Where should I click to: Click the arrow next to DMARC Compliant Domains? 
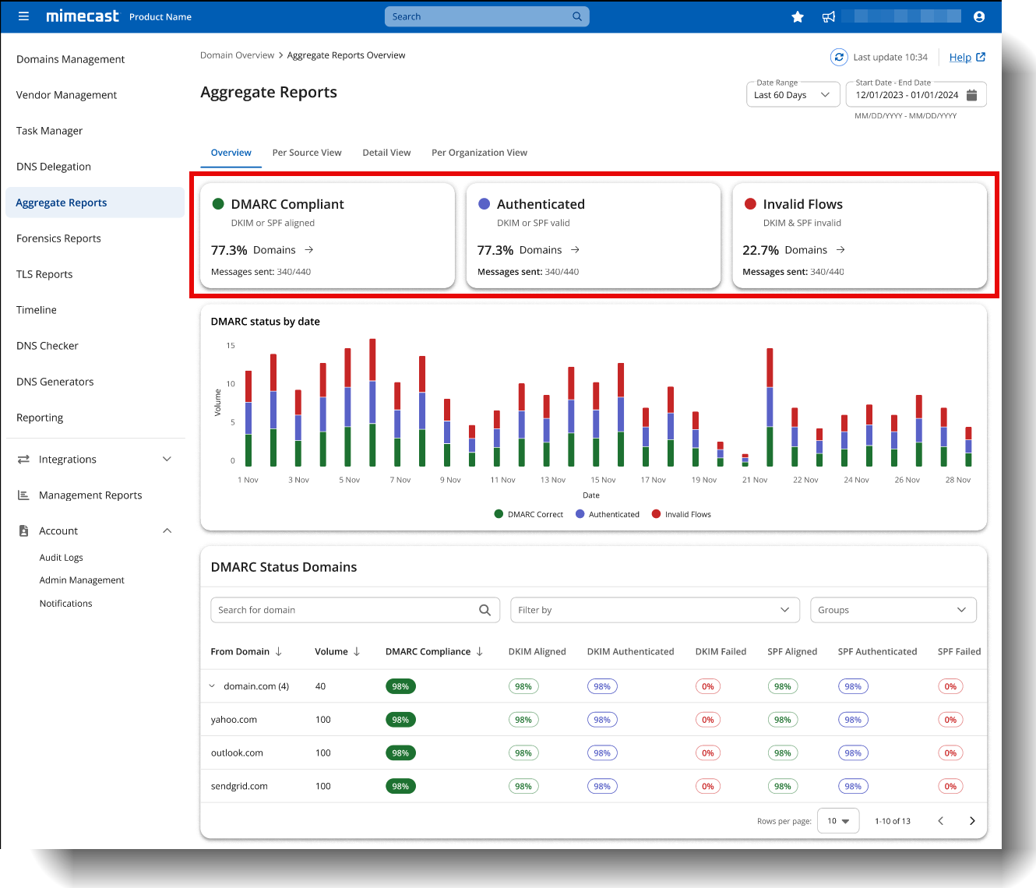point(308,249)
